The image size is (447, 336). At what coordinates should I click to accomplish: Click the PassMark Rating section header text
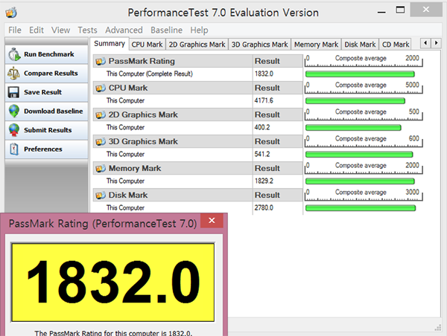coord(142,61)
